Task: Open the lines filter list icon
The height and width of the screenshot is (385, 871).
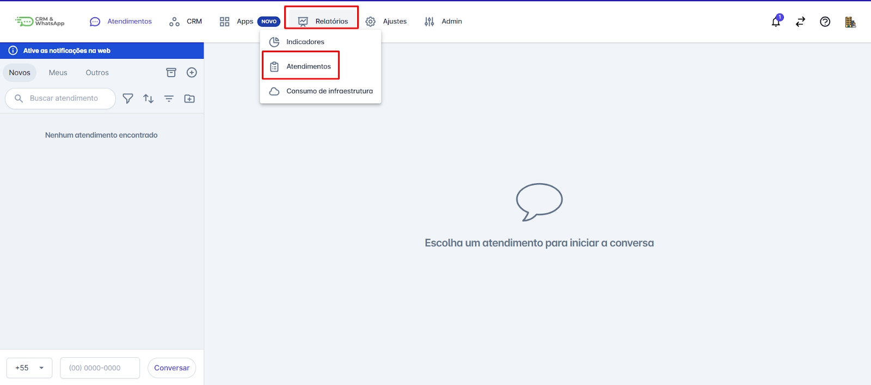Action: [169, 98]
